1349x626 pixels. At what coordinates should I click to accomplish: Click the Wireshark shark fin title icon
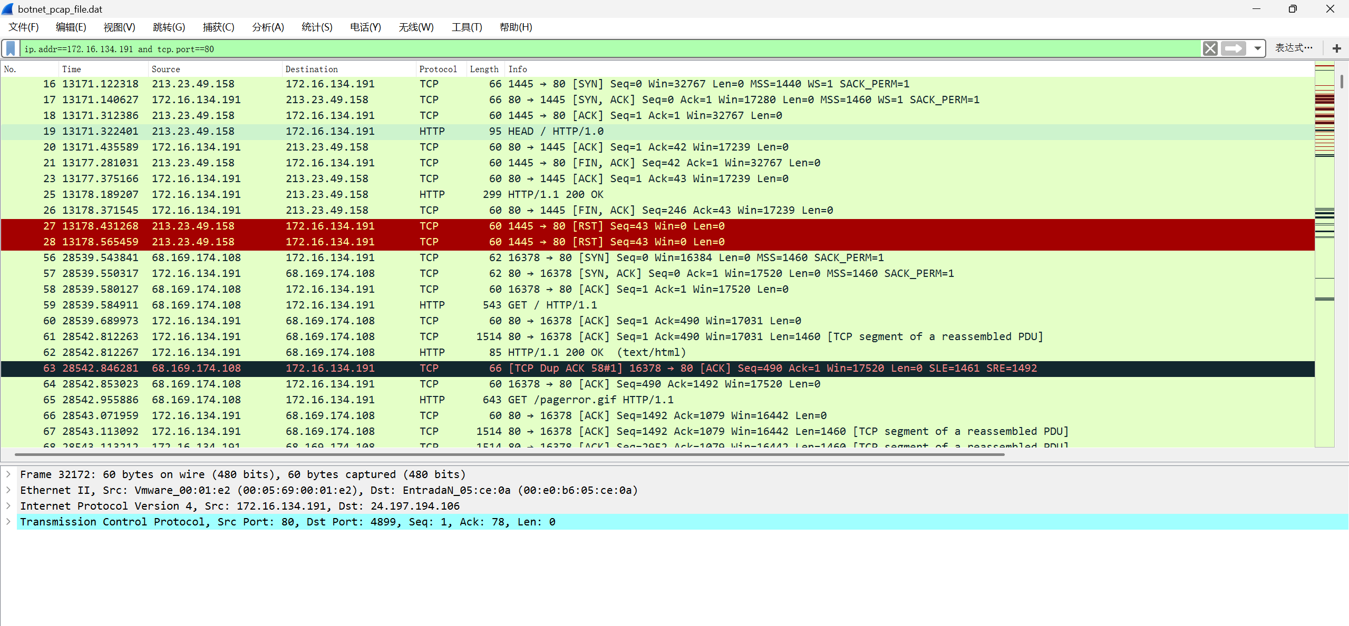pyautogui.click(x=8, y=9)
